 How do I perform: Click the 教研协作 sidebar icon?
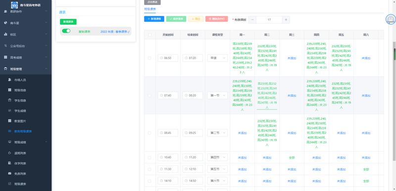(x=5, y=11)
